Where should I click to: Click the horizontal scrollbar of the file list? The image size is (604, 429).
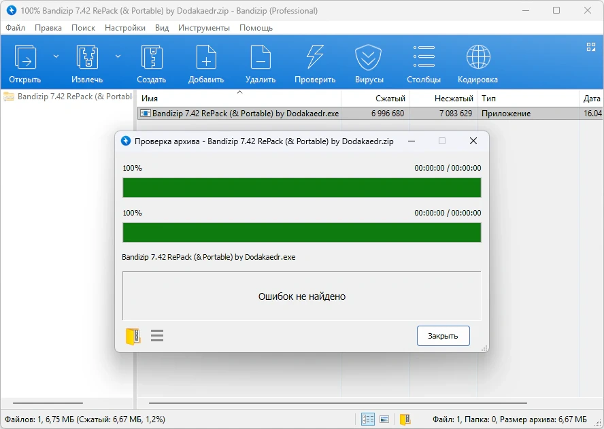coord(338,402)
